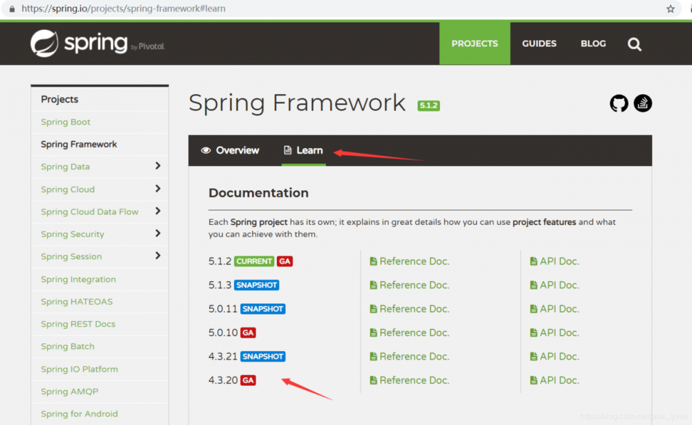The width and height of the screenshot is (692, 425).
Task: Click file icon of 5.1.2 Reference Doc
Action: coord(374,261)
